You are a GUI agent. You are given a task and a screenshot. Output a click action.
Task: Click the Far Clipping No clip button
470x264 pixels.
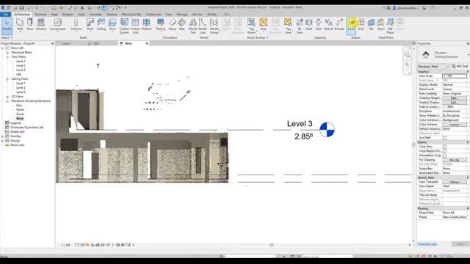pos(455,160)
